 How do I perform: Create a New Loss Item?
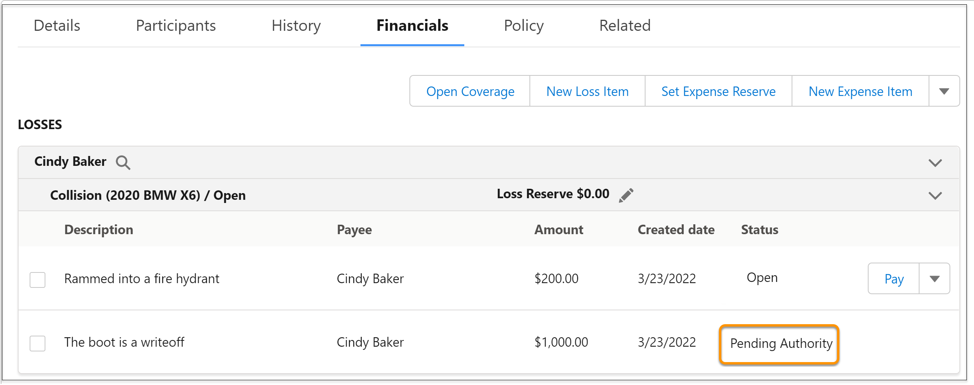587,91
